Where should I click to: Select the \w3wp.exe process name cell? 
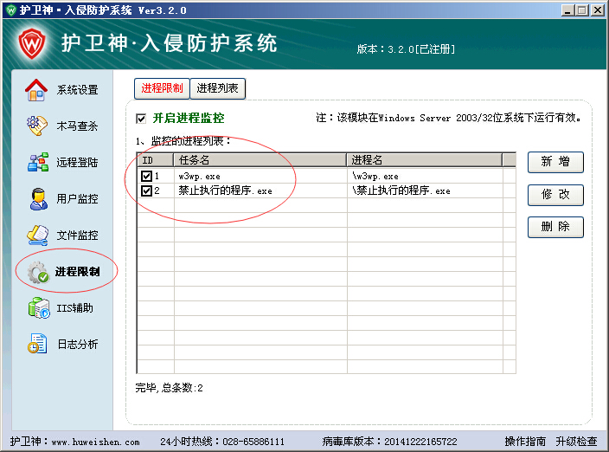click(425, 176)
